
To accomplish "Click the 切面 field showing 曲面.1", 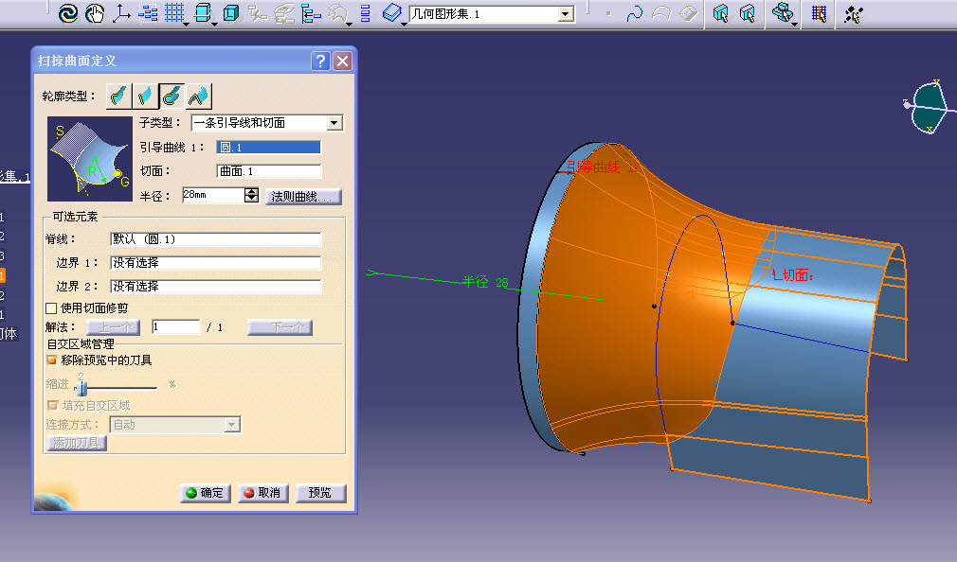I will [x=268, y=171].
